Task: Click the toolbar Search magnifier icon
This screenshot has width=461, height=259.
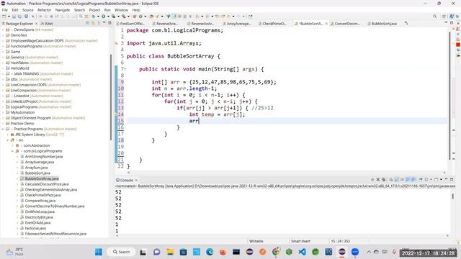Action: (434, 17)
